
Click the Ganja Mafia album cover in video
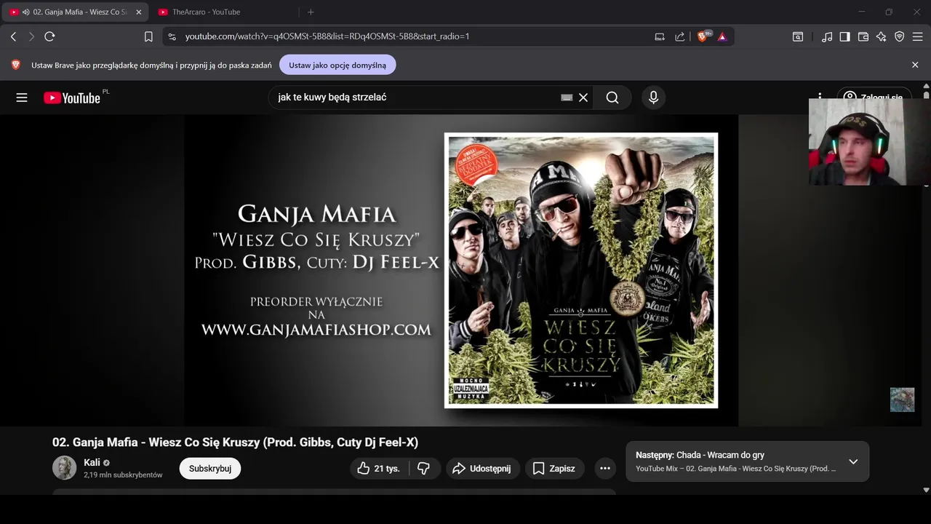point(581,270)
